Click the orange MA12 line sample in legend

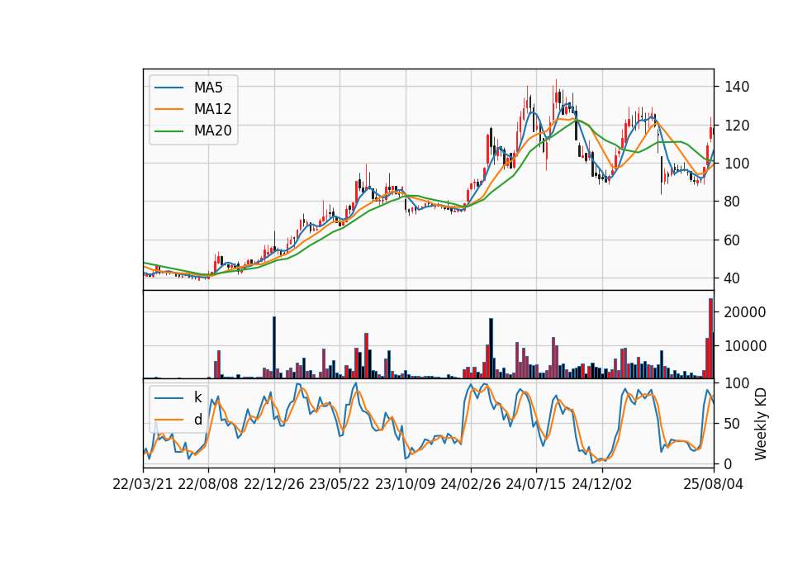pos(169,109)
